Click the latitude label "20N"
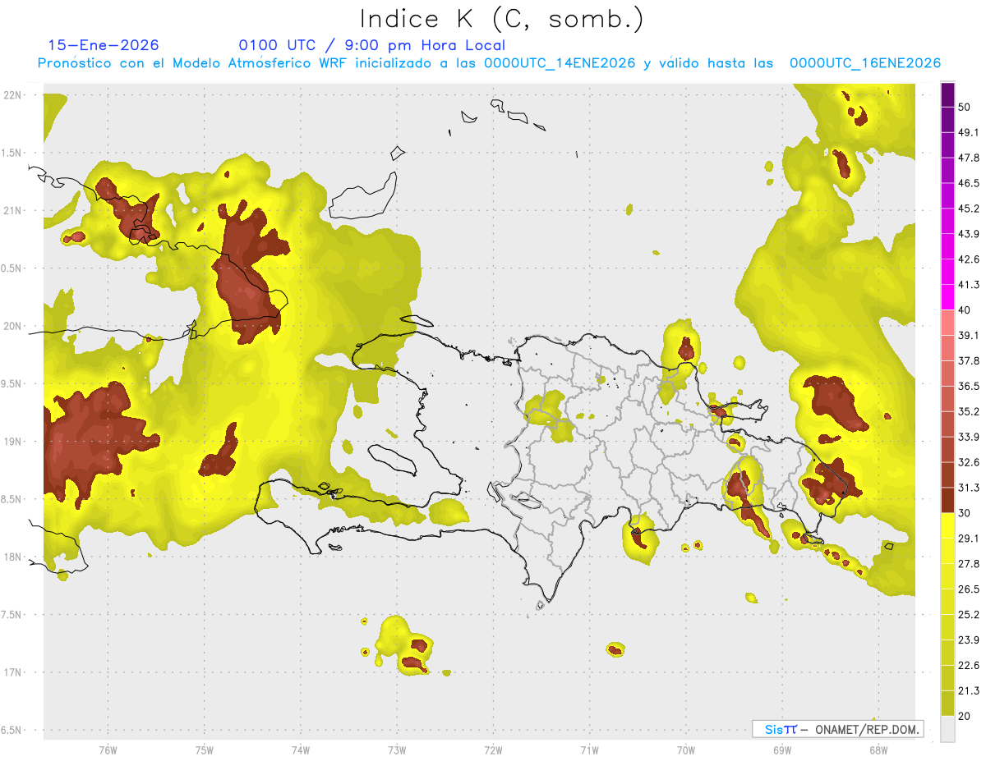Screen dimensions: 986x761 pyautogui.click(x=12, y=326)
